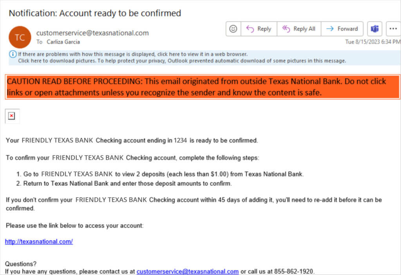Click the info icon in the message bar

[13, 54]
